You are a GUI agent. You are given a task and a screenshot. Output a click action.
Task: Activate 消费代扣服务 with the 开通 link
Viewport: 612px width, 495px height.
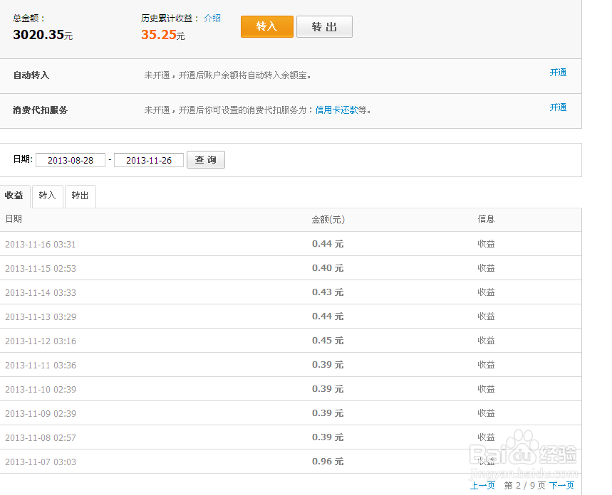tap(559, 107)
